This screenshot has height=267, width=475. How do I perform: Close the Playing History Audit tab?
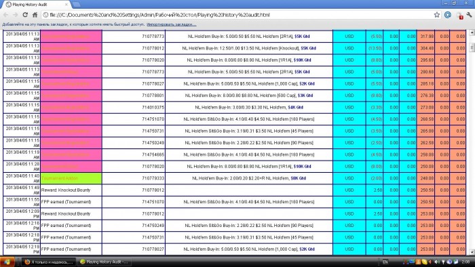point(66,5)
